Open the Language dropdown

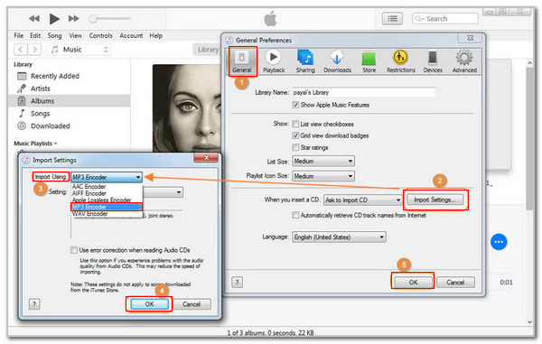(x=339, y=237)
